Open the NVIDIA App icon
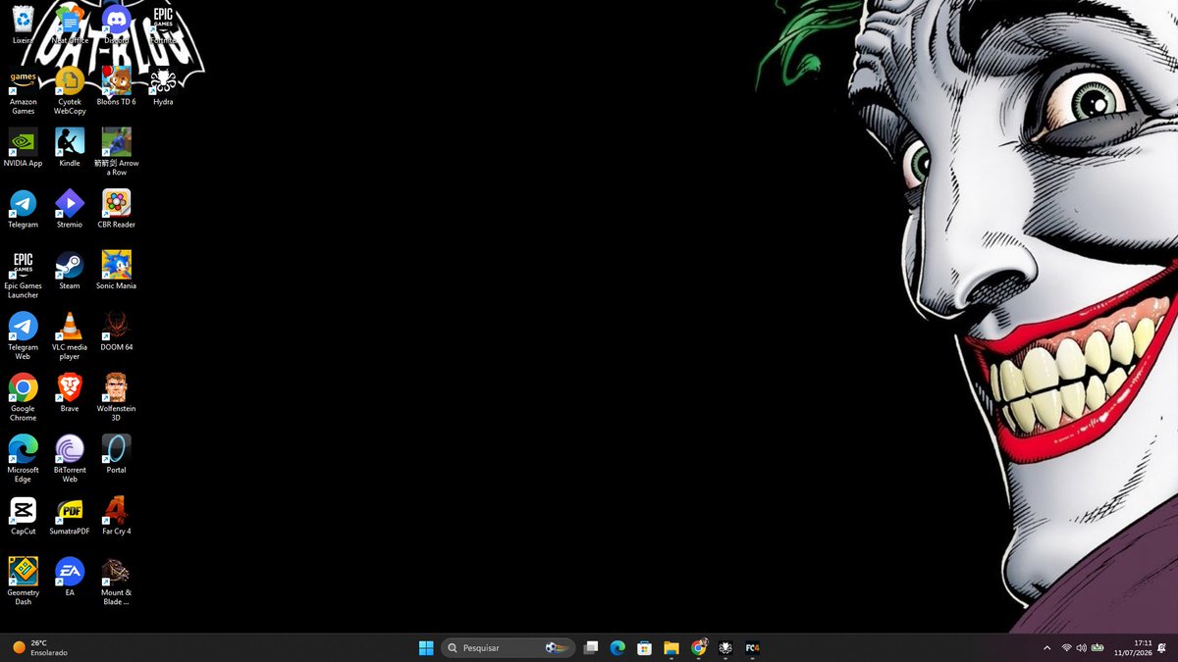The width and height of the screenshot is (1178, 662). pos(23,147)
